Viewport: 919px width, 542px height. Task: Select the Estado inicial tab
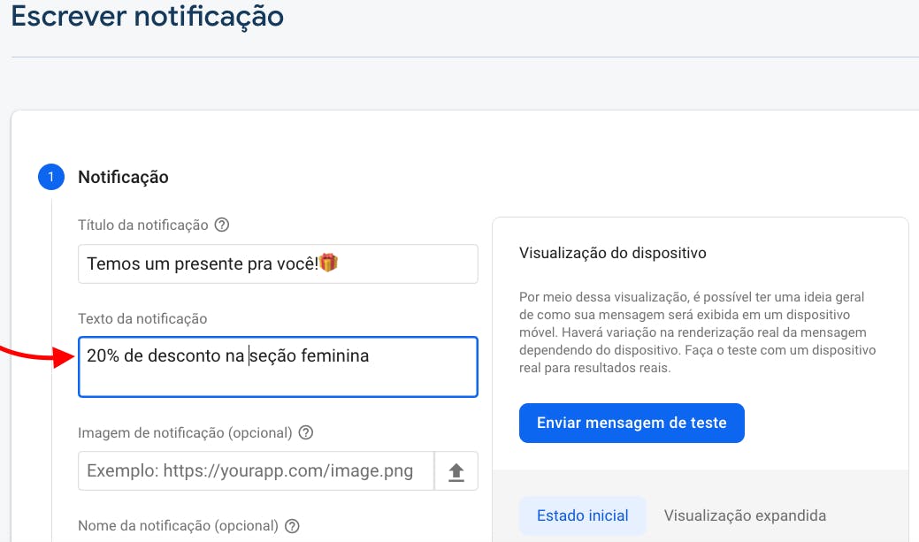(582, 515)
